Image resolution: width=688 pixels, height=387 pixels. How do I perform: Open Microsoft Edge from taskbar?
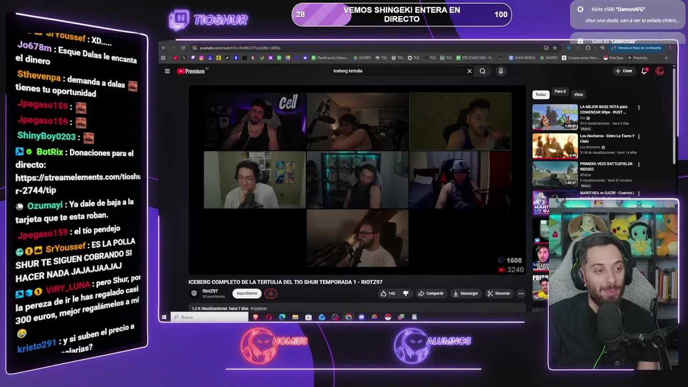pos(282,317)
